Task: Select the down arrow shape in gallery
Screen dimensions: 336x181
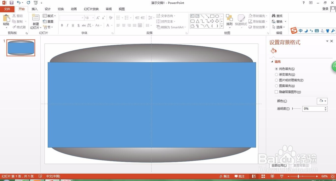Action: [217, 21]
